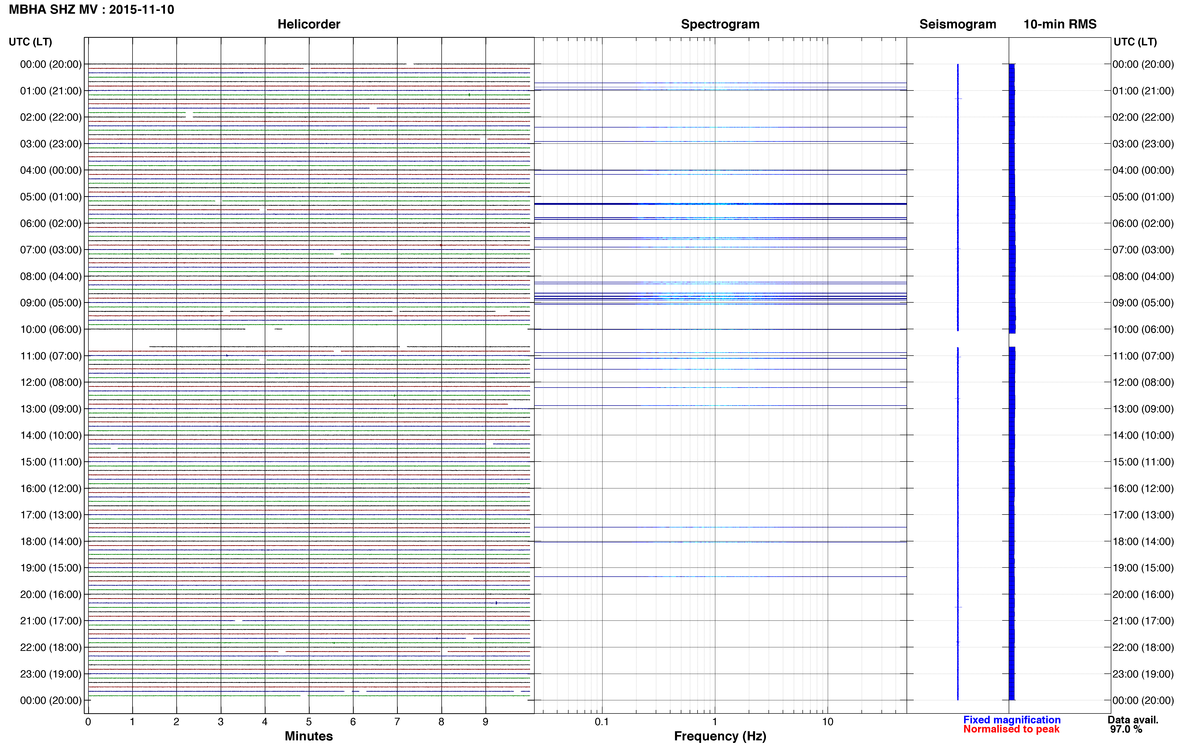The height and width of the screenshot is (751, 1201).
Task: Click '05:00 (01:00)' on the left time axis
Action: (x=51, y=197)
